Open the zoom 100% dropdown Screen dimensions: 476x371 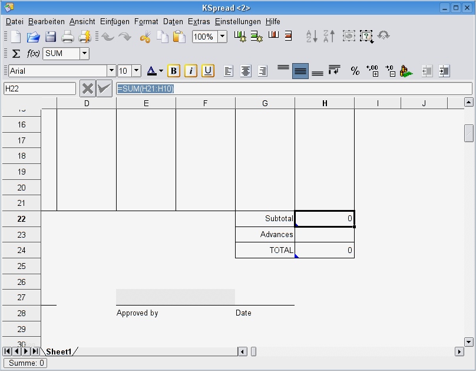222,37
